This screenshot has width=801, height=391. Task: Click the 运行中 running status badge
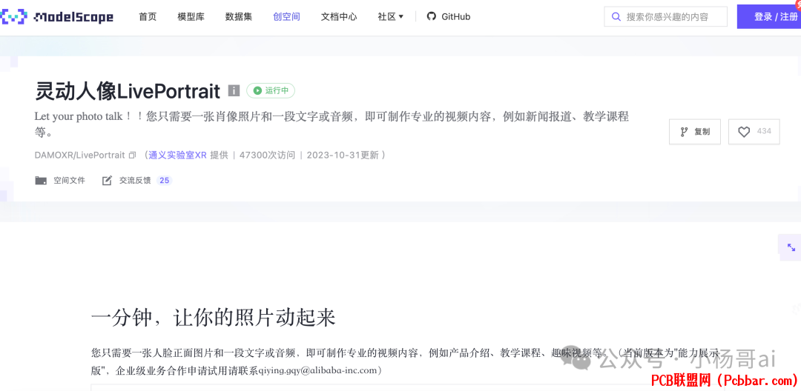pos(271,91)
